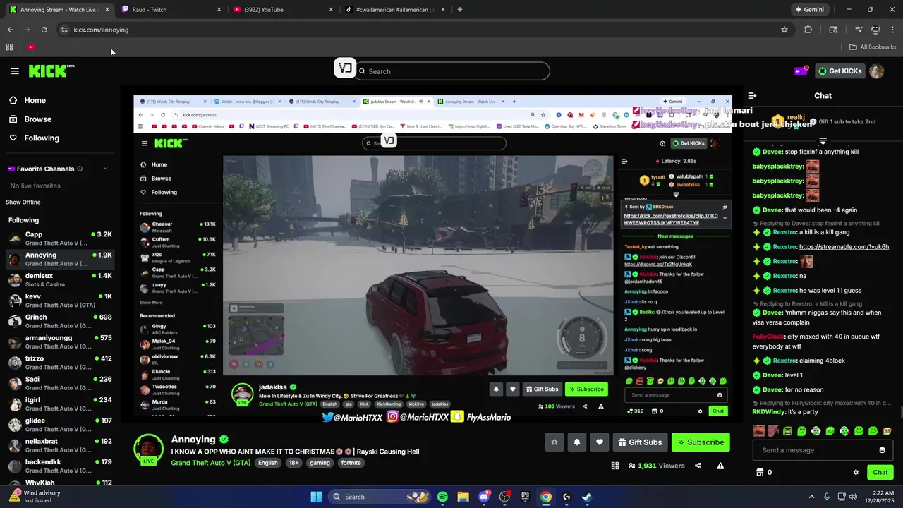
Task: Open the channel shop icon below chat
Action: (x=759, y=473)
